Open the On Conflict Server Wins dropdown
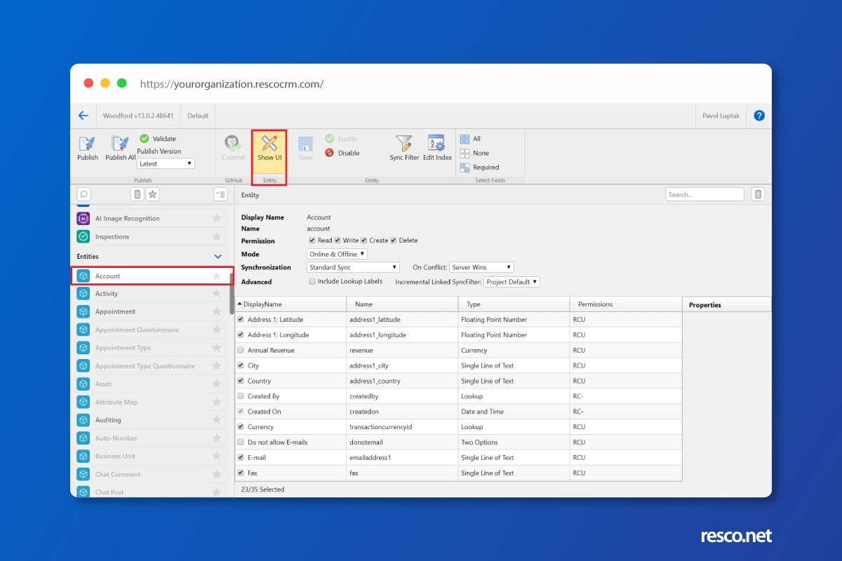Screen dimensions: 842x561 [481, 267]
